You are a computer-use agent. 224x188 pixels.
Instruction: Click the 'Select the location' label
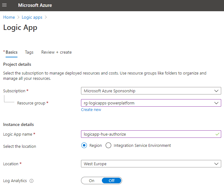[x=20, y=147]
